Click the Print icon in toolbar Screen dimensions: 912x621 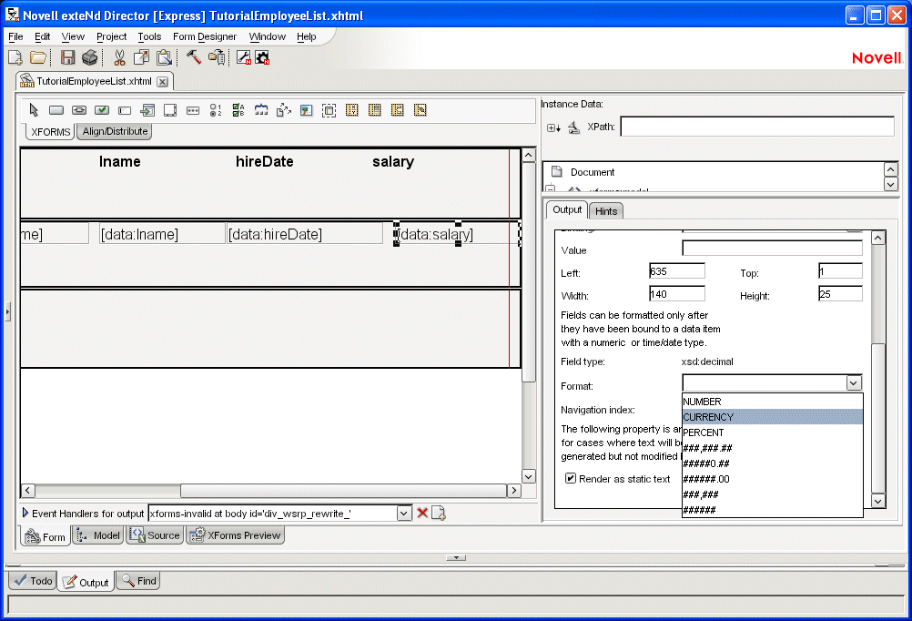coord(90,57)
